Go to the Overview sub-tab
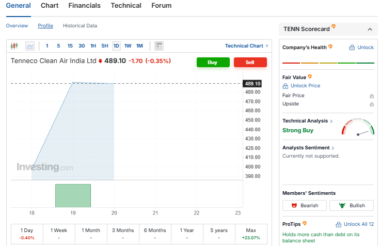 (17, 26)
